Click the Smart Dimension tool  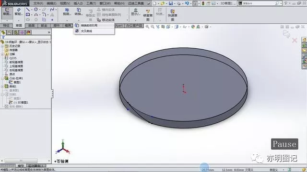[18, 11]
